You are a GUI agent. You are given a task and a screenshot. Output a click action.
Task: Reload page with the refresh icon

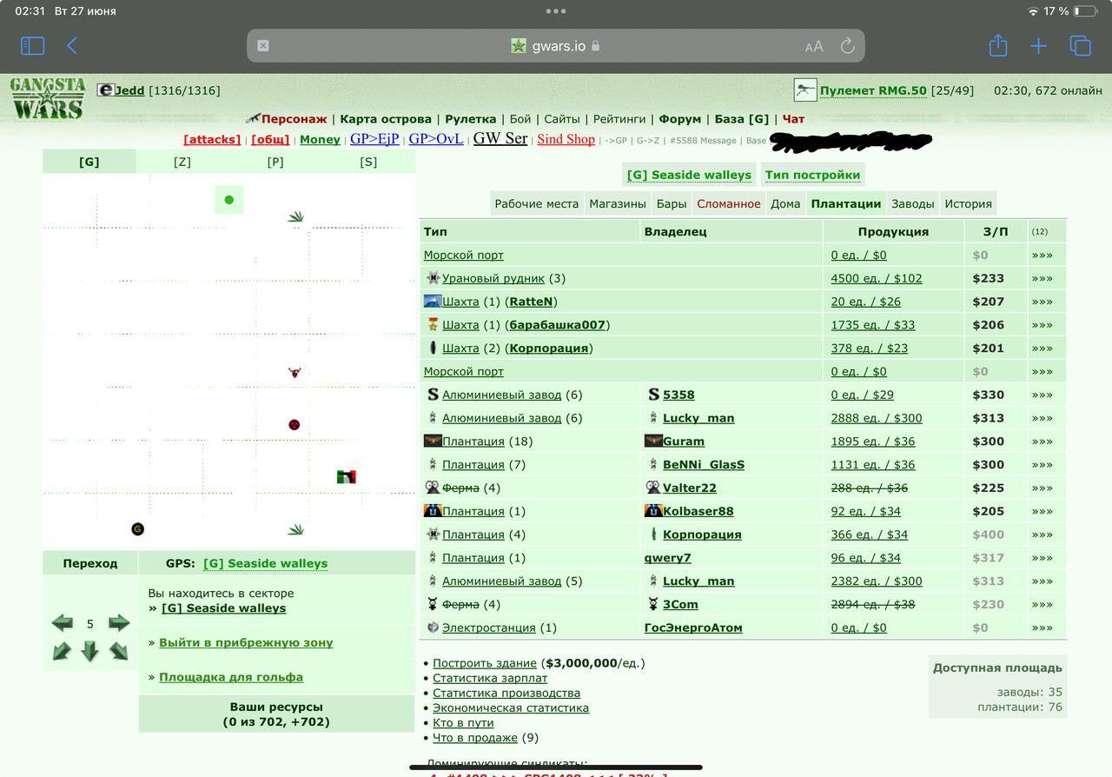[848, 46]
